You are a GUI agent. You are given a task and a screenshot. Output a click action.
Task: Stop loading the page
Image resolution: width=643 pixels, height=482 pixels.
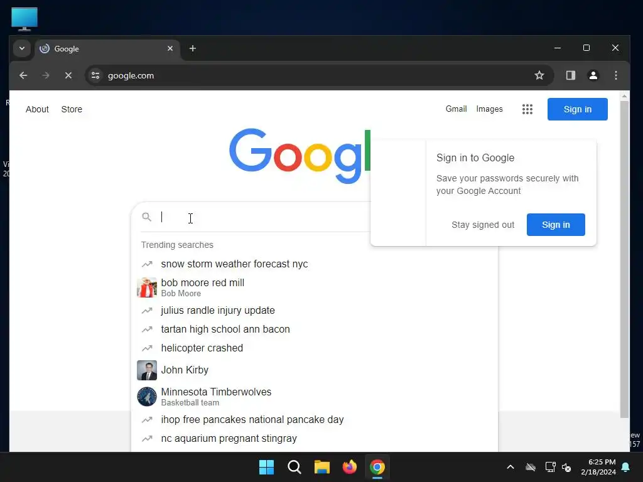pyautogui.click(x=68, y=75)
